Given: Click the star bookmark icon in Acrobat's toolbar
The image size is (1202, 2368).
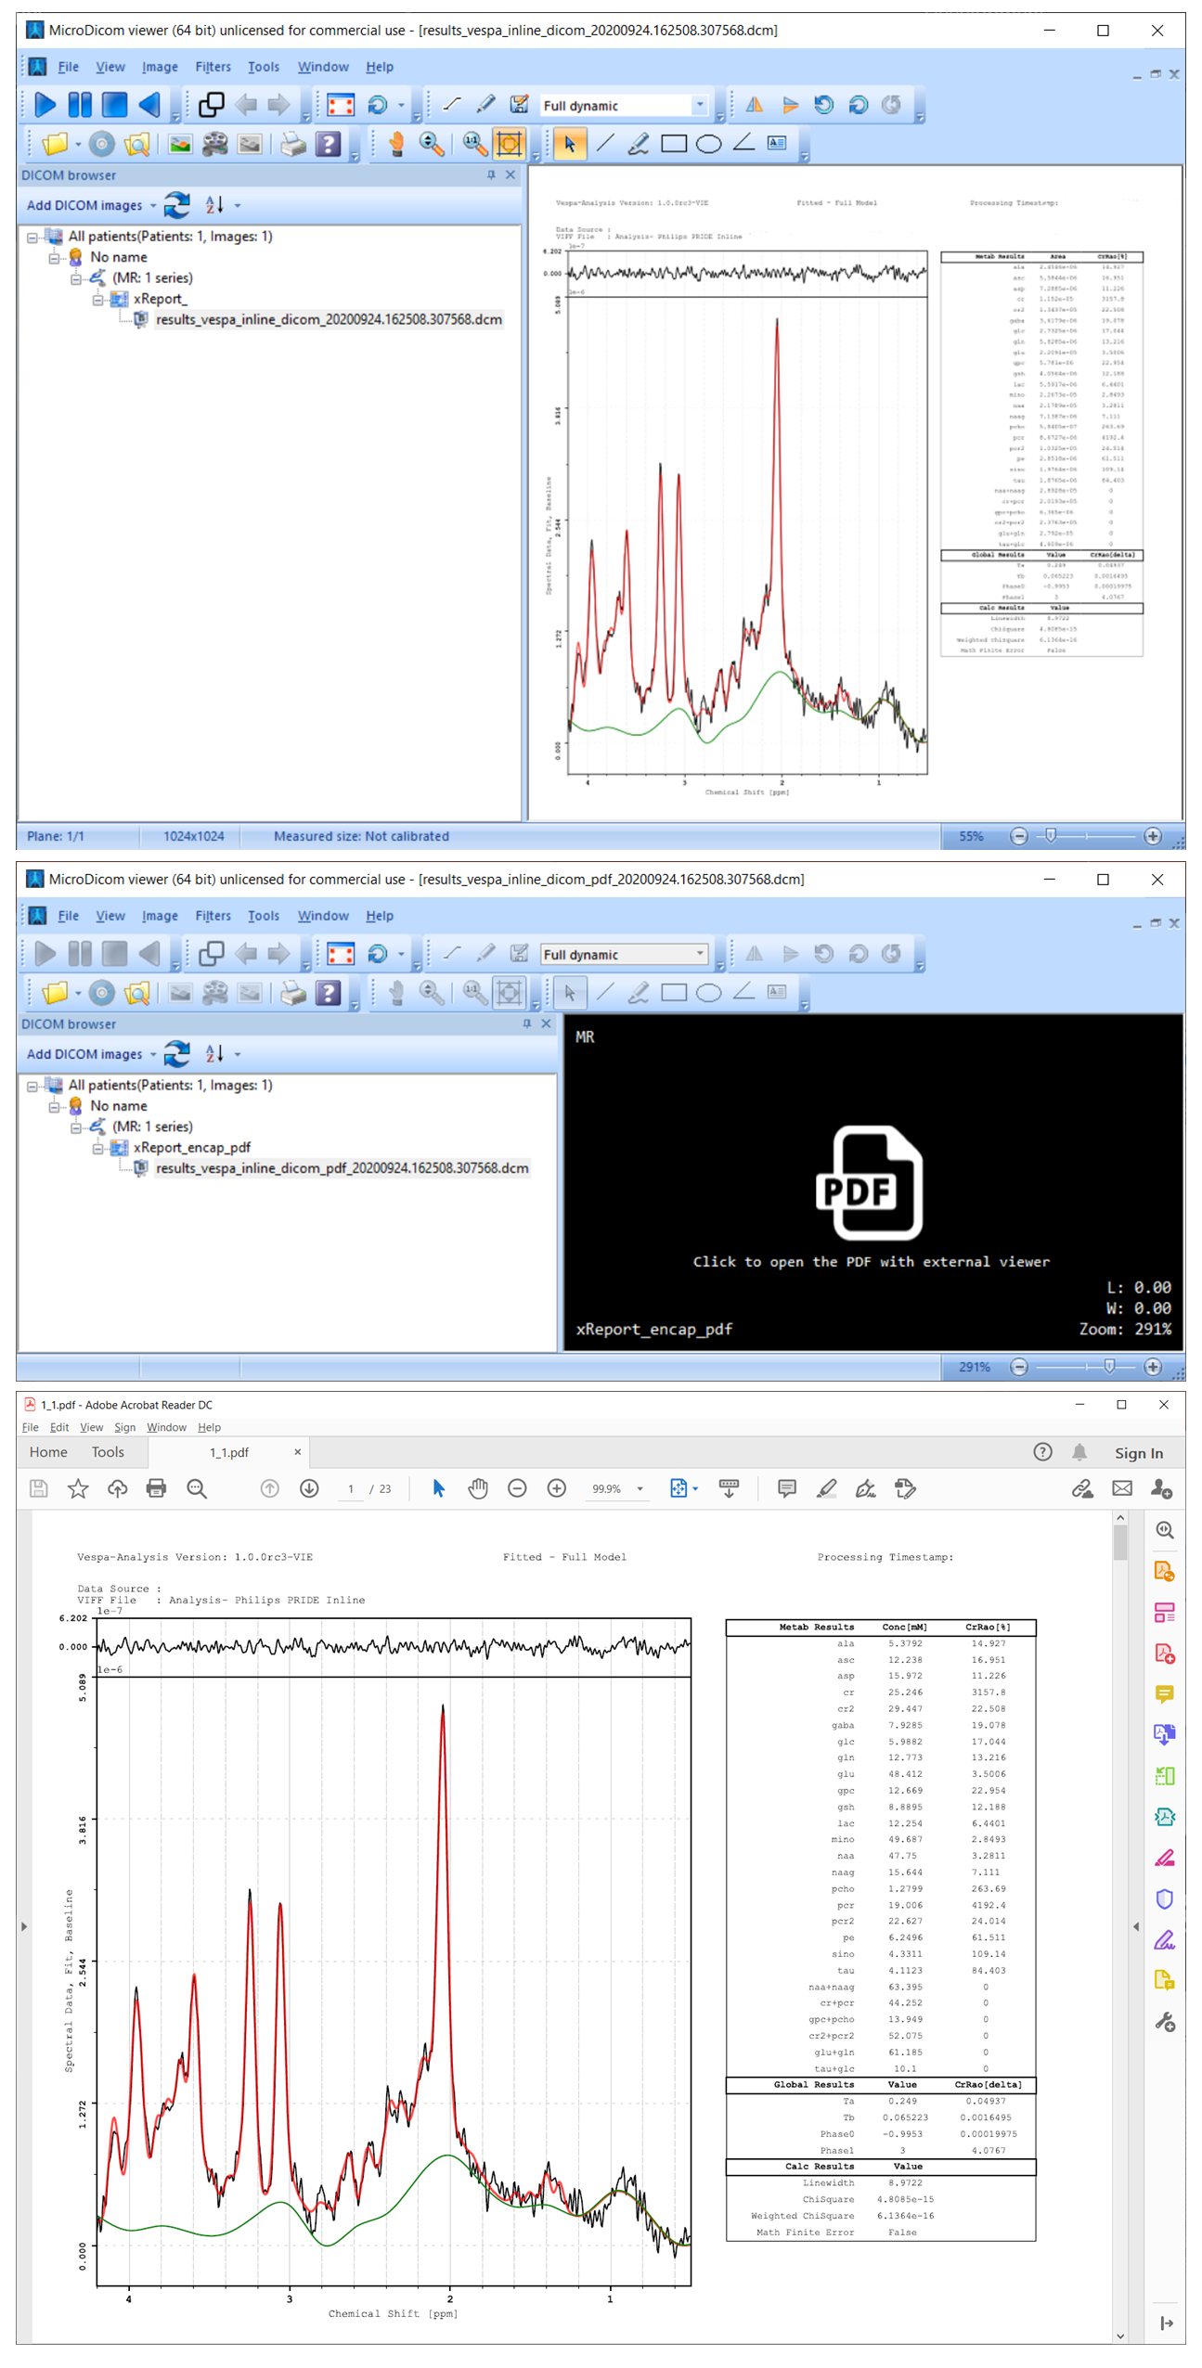Looking at the screenshot, I should pos(78,1488).
